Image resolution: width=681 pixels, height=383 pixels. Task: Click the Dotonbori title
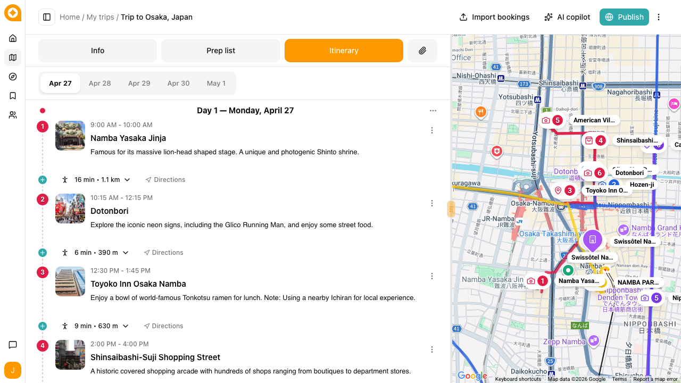(x=110, y=211)
